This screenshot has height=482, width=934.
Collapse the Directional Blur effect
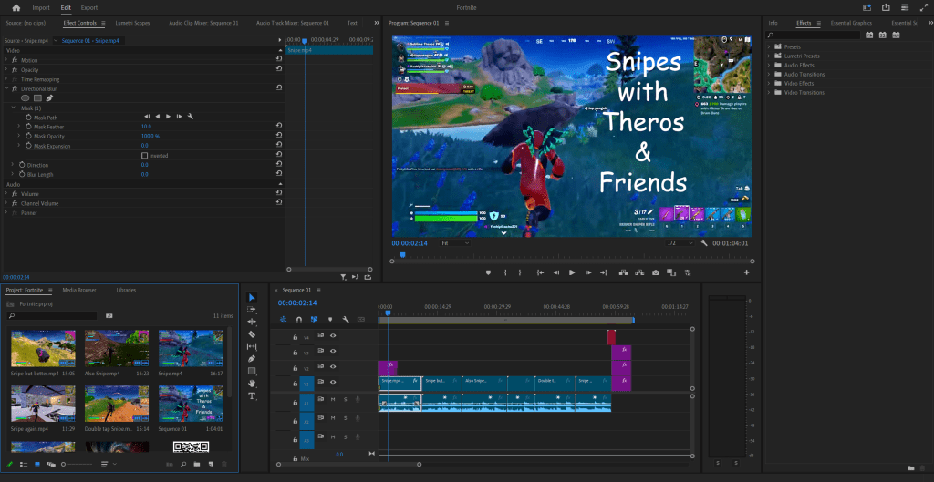(6, 88)
